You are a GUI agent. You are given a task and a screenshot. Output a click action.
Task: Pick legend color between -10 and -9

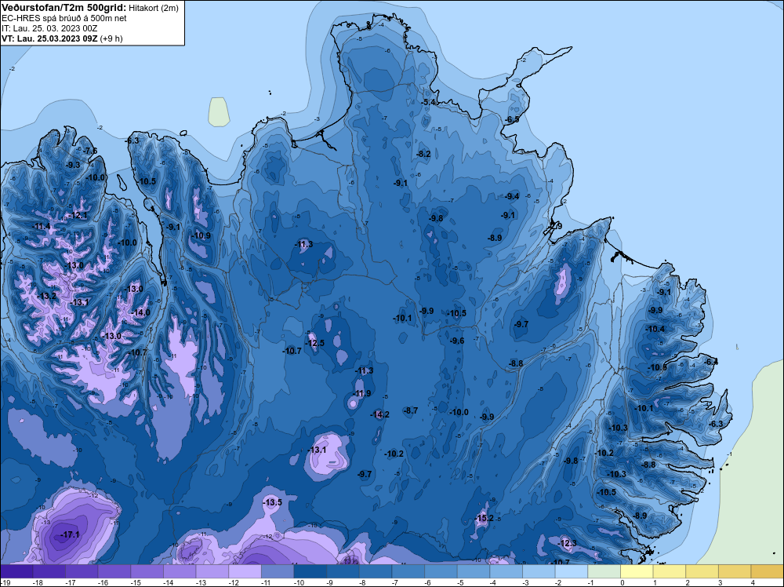[x=310, y=571]
